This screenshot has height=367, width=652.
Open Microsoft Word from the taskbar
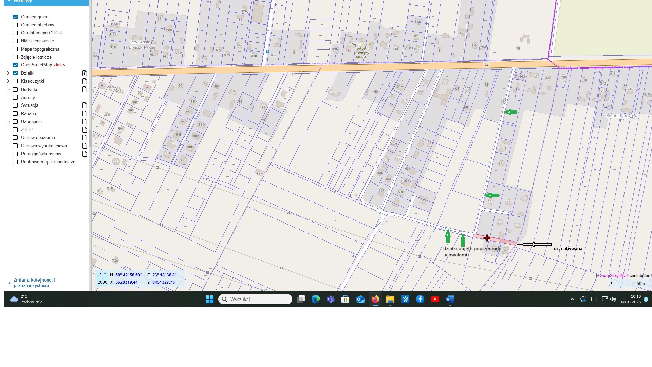click(450, 299)
